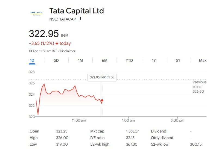Select the YTD time range tab
This screenshot has height=156, width=210.
(x=129, y=60)
